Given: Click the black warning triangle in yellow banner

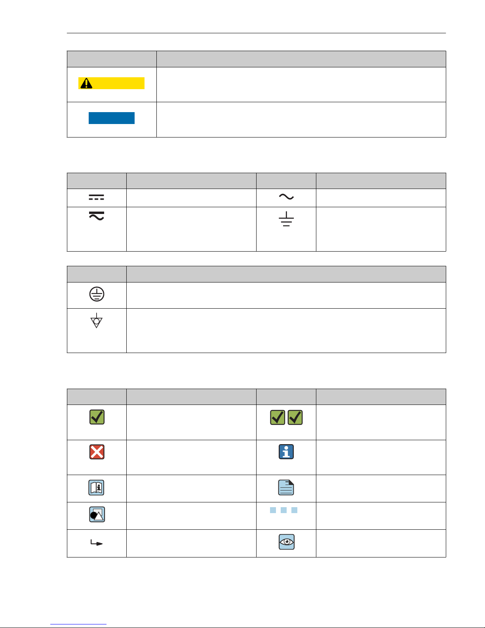Looking at the screenshot, I should (86, 83).
